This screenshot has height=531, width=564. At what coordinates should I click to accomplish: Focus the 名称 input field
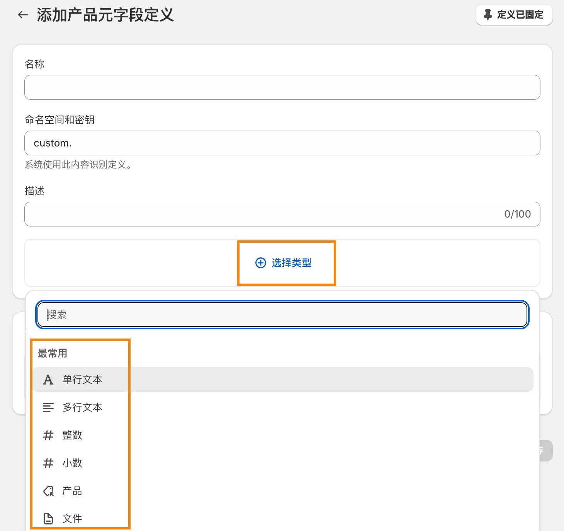click(282, 87)
